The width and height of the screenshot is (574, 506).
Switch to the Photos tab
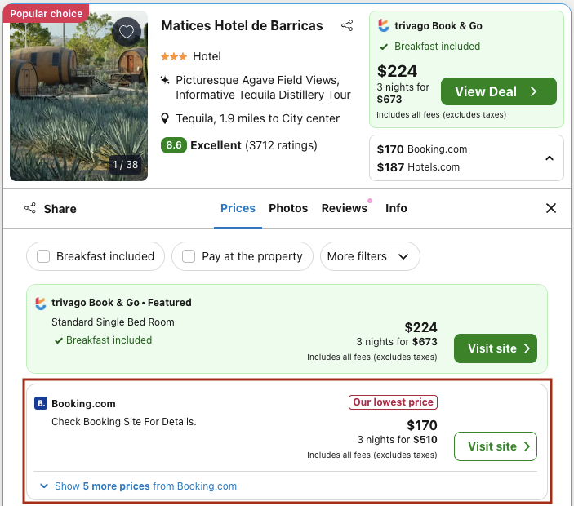point(288,208)
